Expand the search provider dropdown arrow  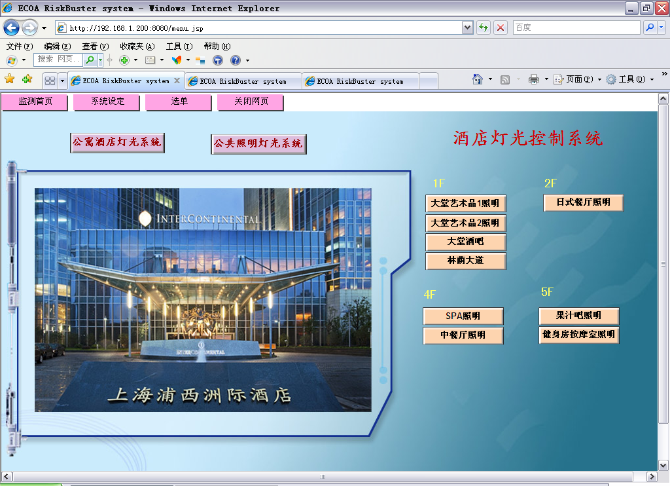[x=661, y=28]
